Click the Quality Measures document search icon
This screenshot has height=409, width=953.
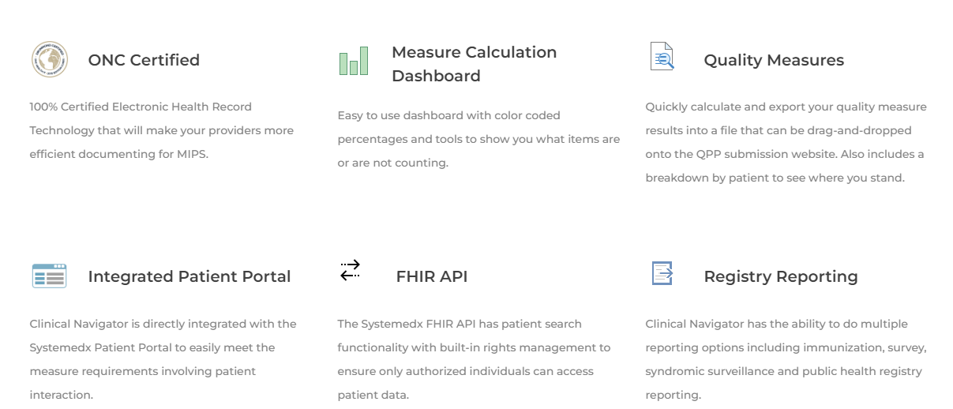(x=662, y=57)
